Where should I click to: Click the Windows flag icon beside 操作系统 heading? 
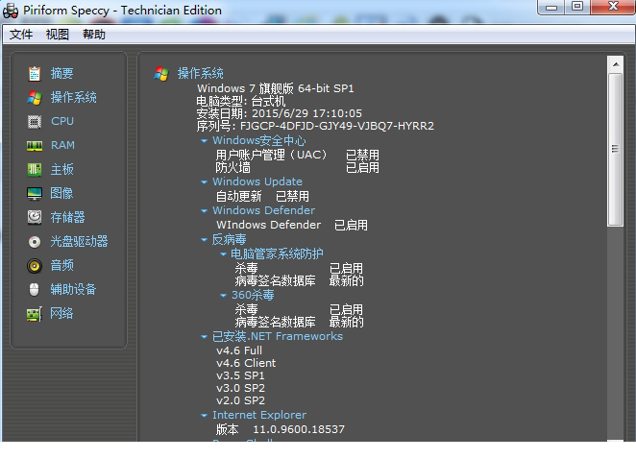(161, 74)
